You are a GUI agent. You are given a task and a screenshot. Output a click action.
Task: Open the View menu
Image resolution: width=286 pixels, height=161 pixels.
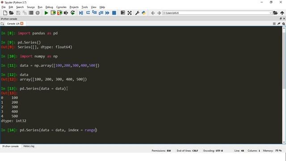(93, 7)
